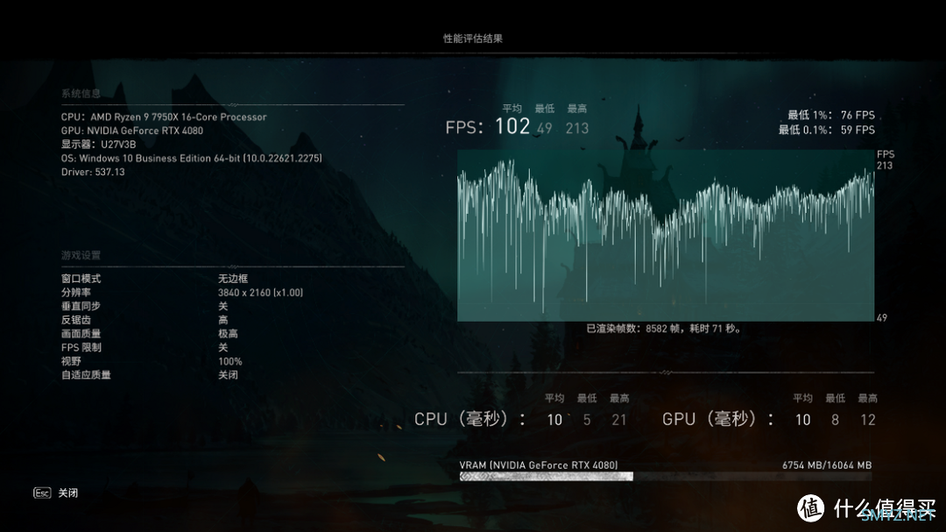Click the 分辨率 setting label
The width and height of the screenshot is (946, 532).
pyautogui.click(x=76, y=292)
